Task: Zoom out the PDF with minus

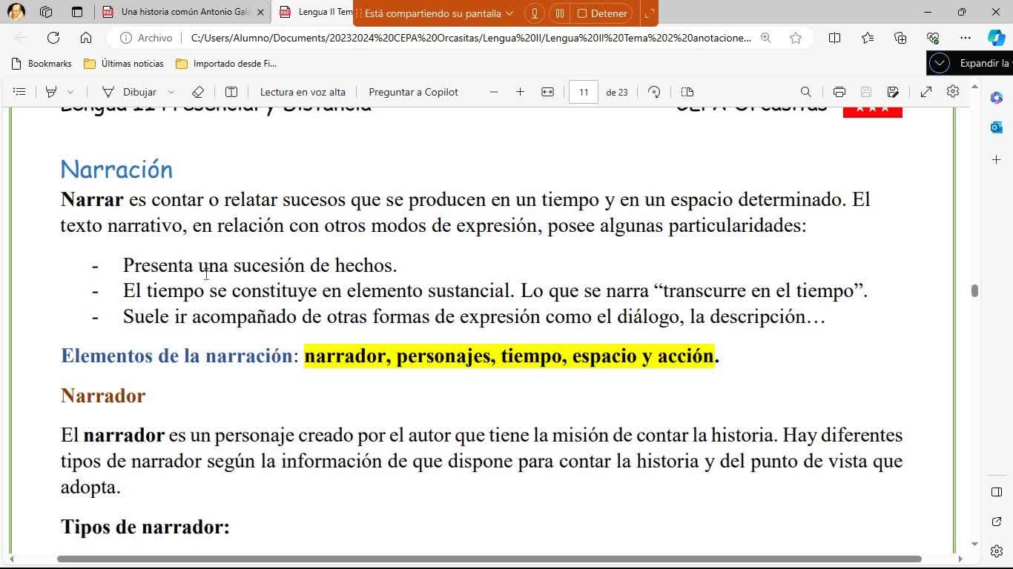Action: coord(494,92)
